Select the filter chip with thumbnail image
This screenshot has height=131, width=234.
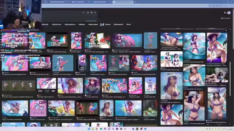pyautogui.click(x=105, y=24)
